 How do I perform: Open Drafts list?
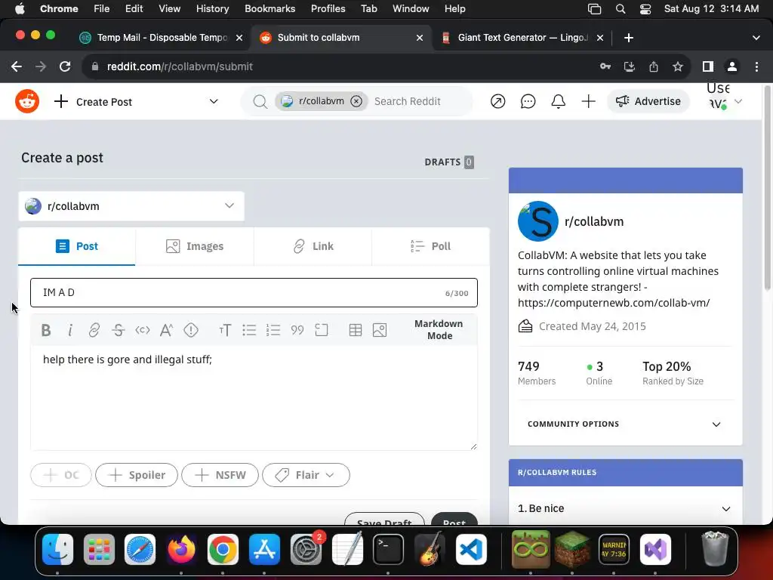pyautogui.click(x=449, y=162)
